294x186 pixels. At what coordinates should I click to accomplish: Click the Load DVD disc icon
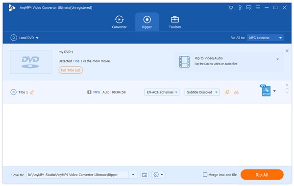[14, 38]
